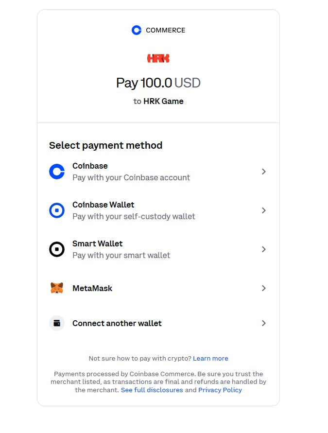Expand the Coinbase option chevron
The width and height of the screenshot is (328, 433).
263,172
